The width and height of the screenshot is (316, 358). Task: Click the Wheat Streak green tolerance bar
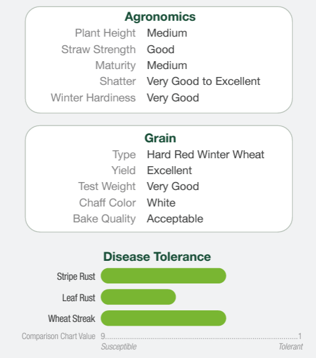[x=163, y=318]
